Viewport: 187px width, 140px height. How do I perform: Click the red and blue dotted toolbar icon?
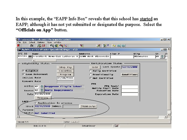[65, 46]
